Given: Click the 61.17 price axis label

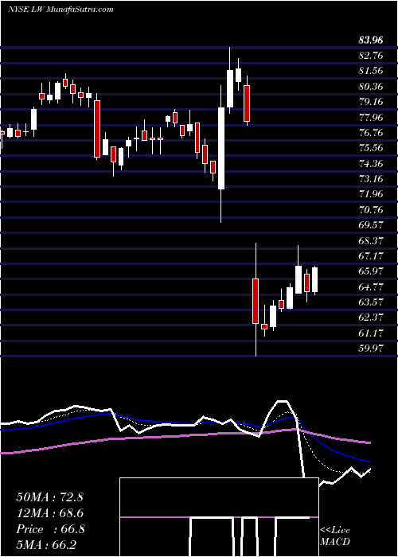Looking at the screenshot, I should click(371, 333).
